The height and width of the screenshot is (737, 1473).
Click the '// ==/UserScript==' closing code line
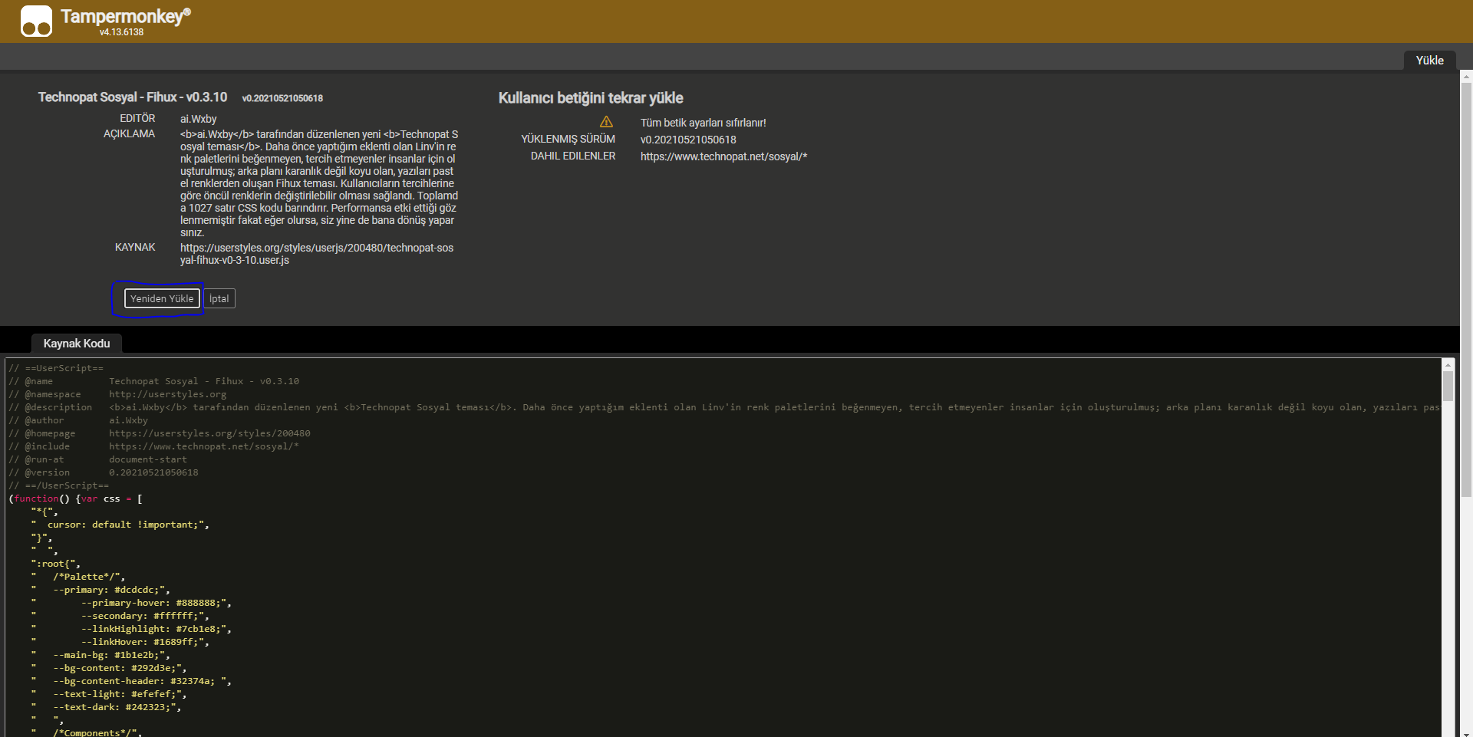59,485
